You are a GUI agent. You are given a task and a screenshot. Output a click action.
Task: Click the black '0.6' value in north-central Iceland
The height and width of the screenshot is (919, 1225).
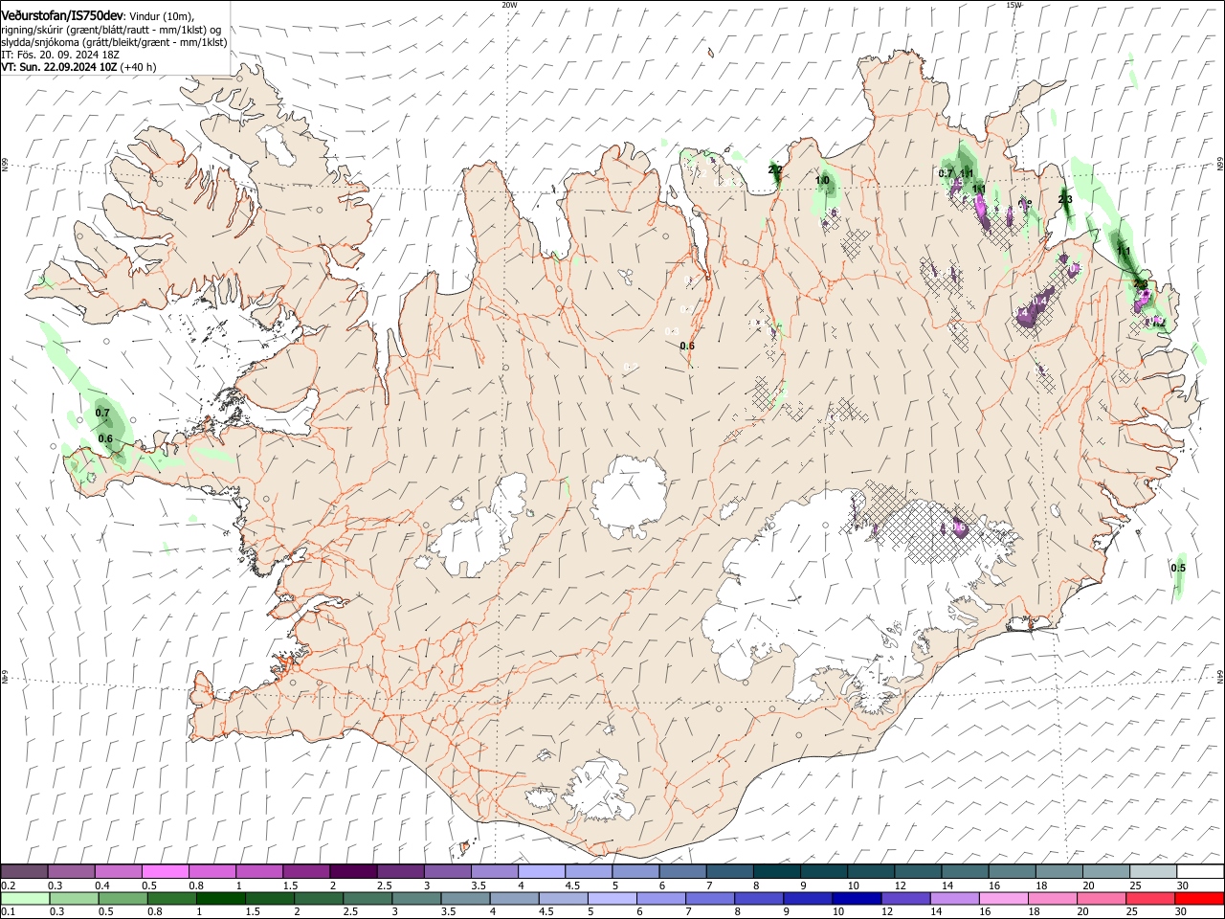coord(687,346)
